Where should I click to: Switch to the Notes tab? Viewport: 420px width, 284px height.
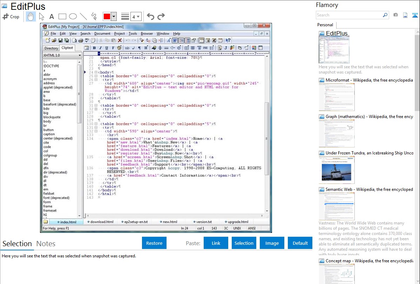pos(46,244)
